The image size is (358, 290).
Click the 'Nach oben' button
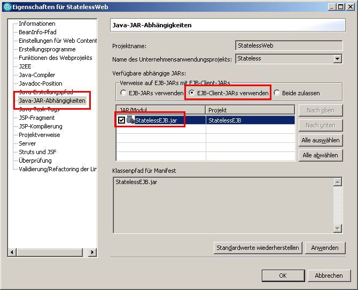pyautogui.click(x=321, y=110)
